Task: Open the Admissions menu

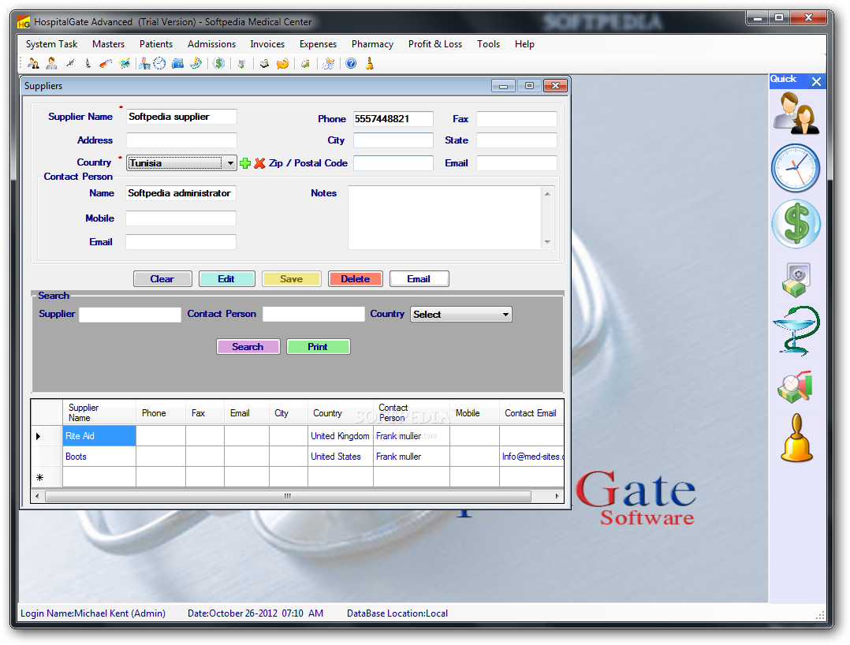Action: [x=211, y=44]
